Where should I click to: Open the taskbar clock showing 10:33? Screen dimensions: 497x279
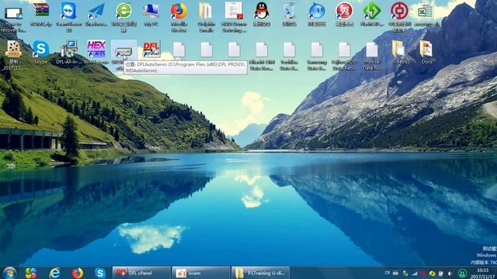(483, 274)
